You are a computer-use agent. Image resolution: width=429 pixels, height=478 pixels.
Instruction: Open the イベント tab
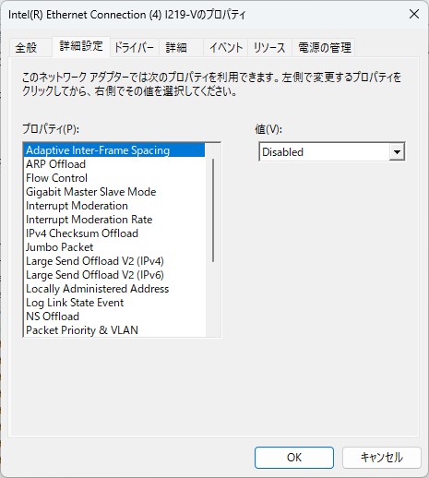226,48
